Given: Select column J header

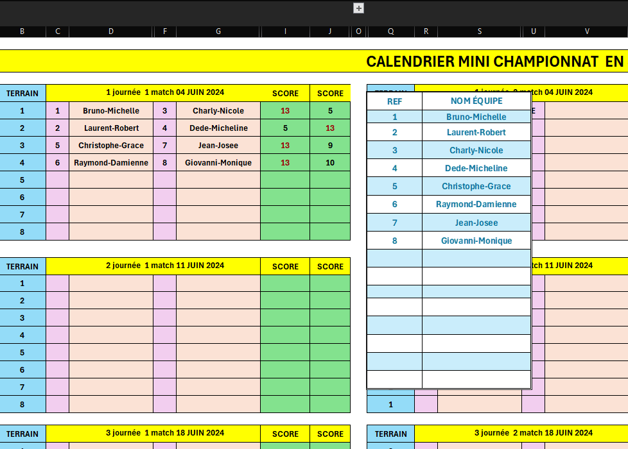Looking at the screenshot, I should [330, 31].
